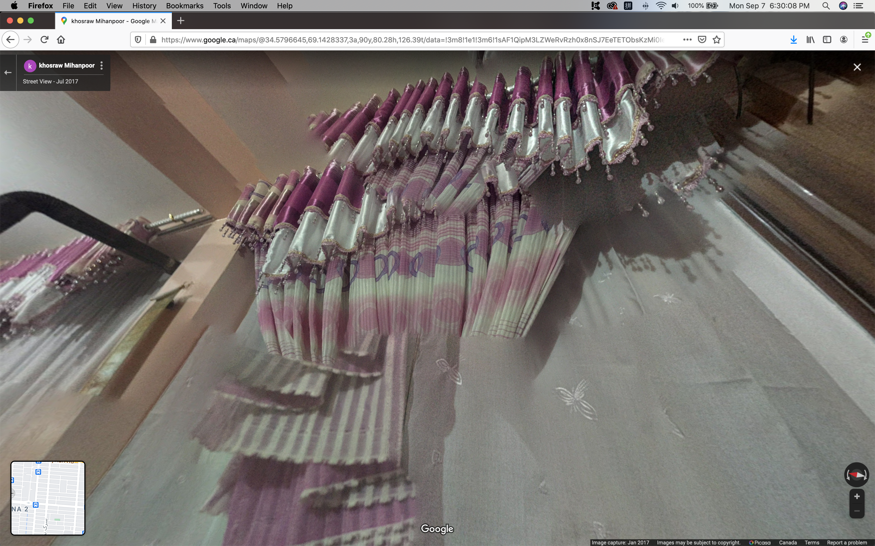The height and width of the screenshot is (546, 875).
Task: Open the Firefox hamburger menu
Action: coord(865,40)
